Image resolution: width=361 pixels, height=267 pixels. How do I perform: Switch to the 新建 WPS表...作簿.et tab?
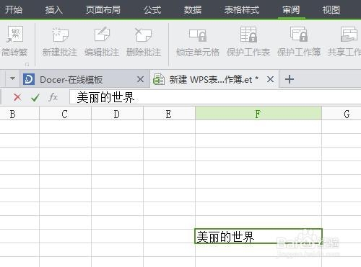[x=214, y=79]
